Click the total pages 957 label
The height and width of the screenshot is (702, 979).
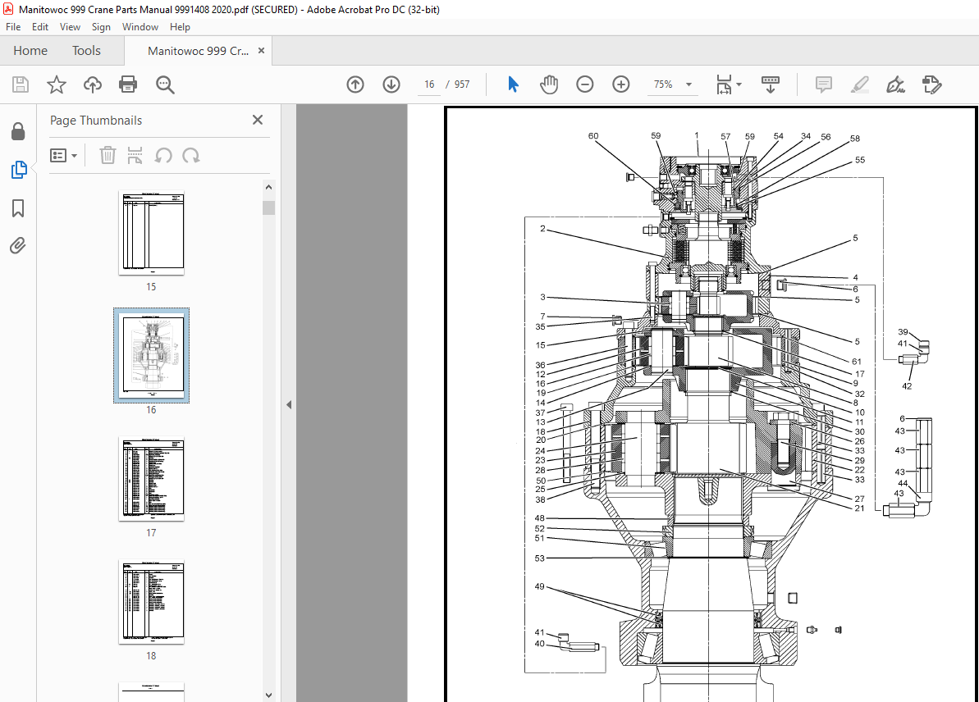point(462,84)
